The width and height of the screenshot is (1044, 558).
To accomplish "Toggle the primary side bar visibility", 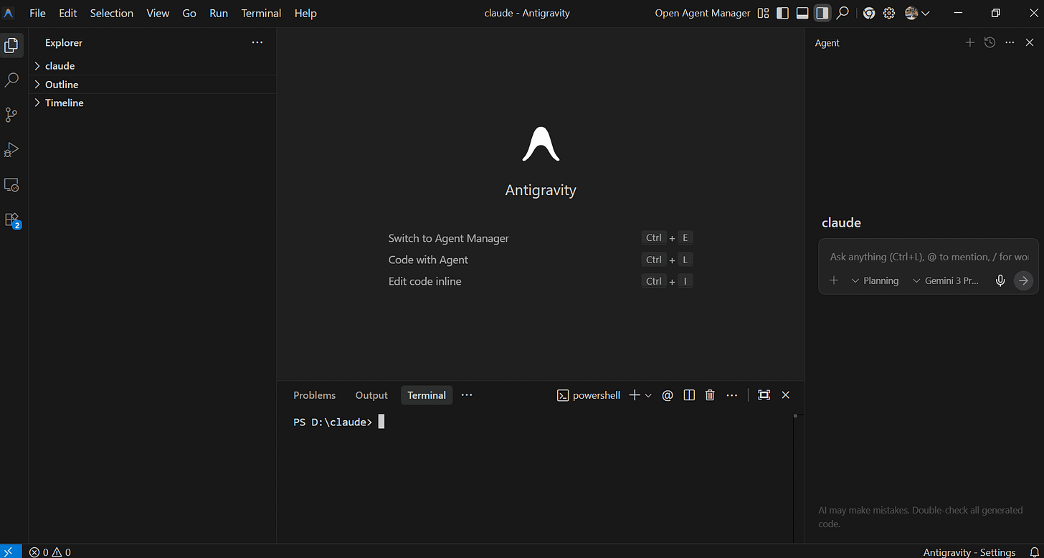I will coord(783,13).
